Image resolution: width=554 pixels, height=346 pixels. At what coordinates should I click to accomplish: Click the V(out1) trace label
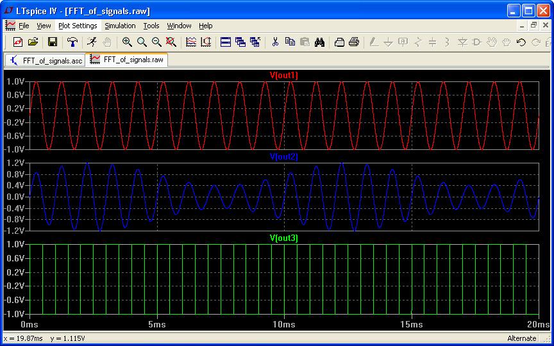[x=284, y=75]
